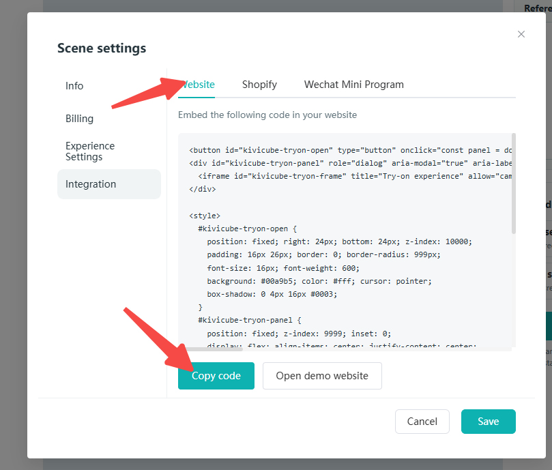Close the Scene settings dialog
This screenshot has width=552, height=470.
click(521, 34)
